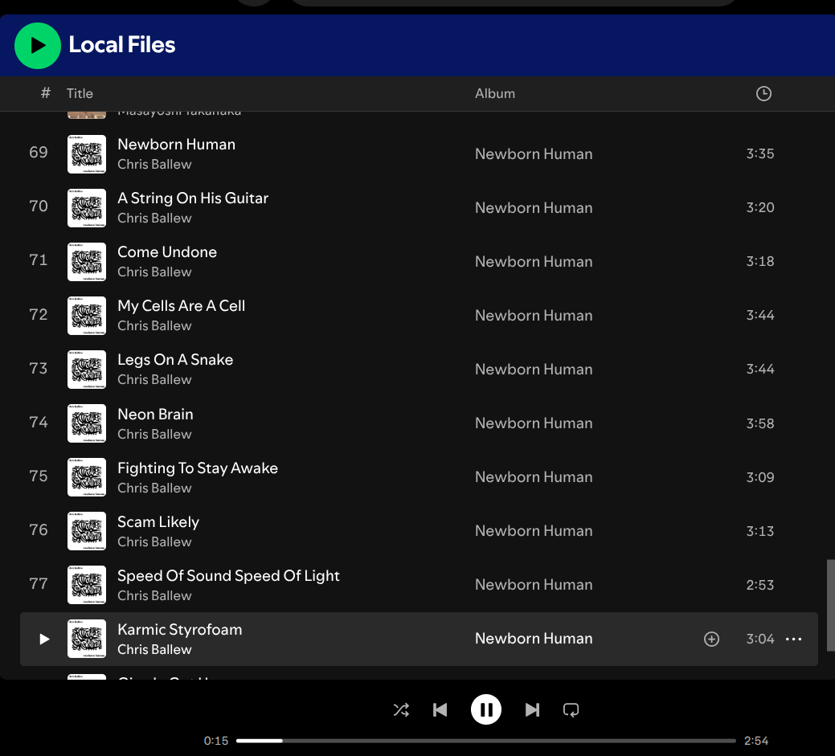The width and height of the screenshot is (835, 756).
Task: Click Speed Of Sound Speed Of Light artwork
Action: [87, 585]
